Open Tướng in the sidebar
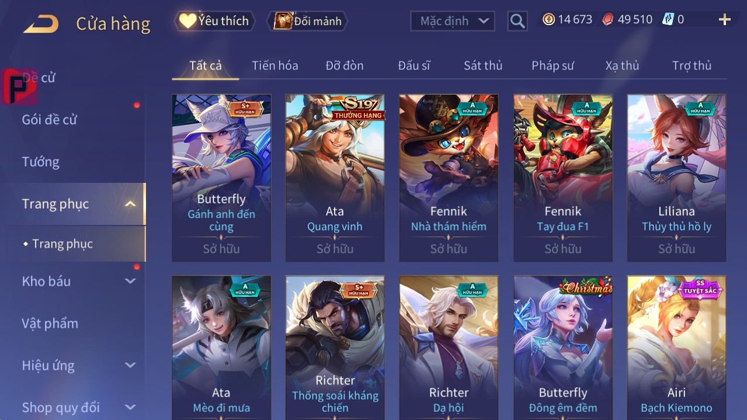747x420 pixels. coord(41,162)
